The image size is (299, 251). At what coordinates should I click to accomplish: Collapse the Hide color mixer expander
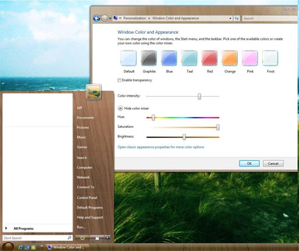pyautogui.click(x=120, y=108)
